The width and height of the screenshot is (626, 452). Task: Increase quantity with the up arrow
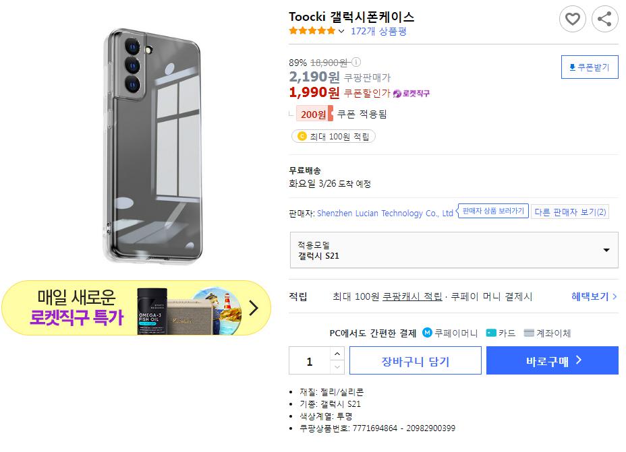pos(337,354)
